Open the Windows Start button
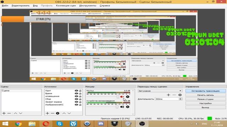The image size is (227, 127). click(5, 124)
